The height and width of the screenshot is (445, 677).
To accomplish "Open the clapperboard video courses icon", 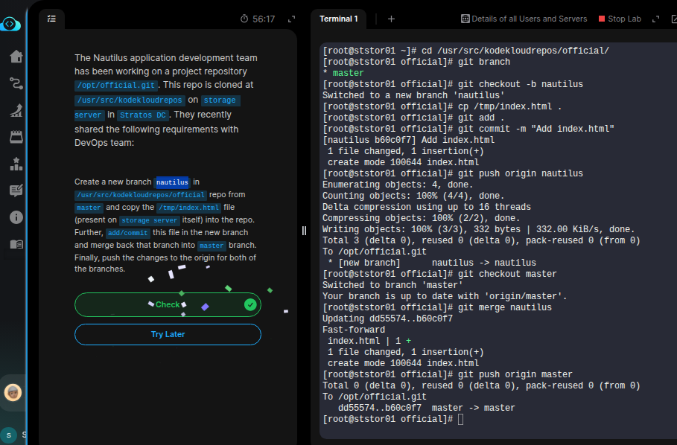I will click(x=16, y=137).
